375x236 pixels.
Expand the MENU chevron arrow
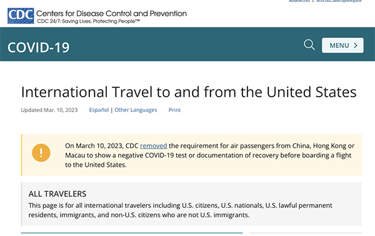pyautogui.click(x=356, y=45)
